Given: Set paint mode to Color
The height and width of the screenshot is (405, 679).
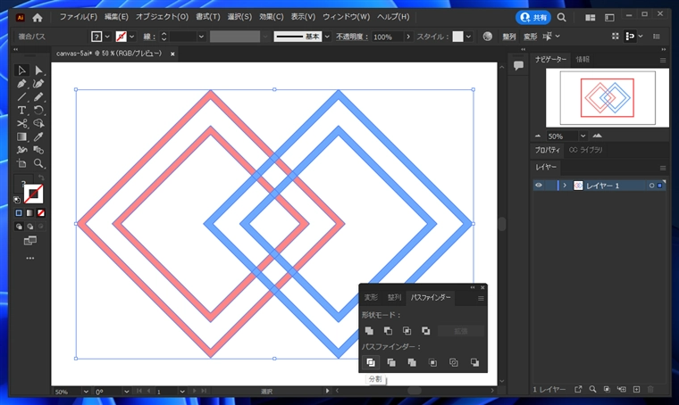Looking at the screenshot, I should (19, 213).
